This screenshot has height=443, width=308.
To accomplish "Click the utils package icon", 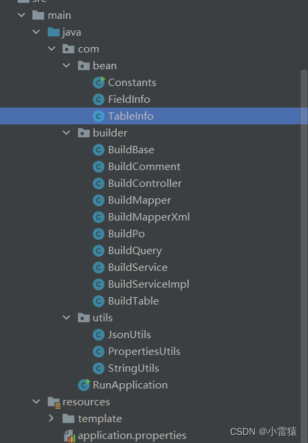I will tap(84, 317).
